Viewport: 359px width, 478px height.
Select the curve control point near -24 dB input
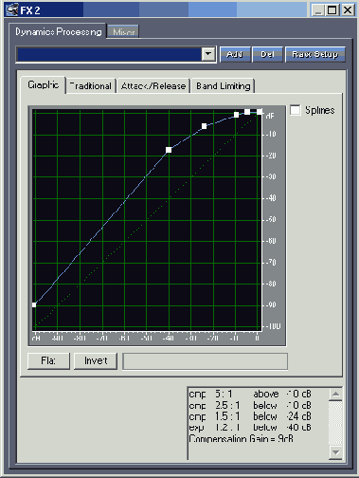(x=204, y=126)
